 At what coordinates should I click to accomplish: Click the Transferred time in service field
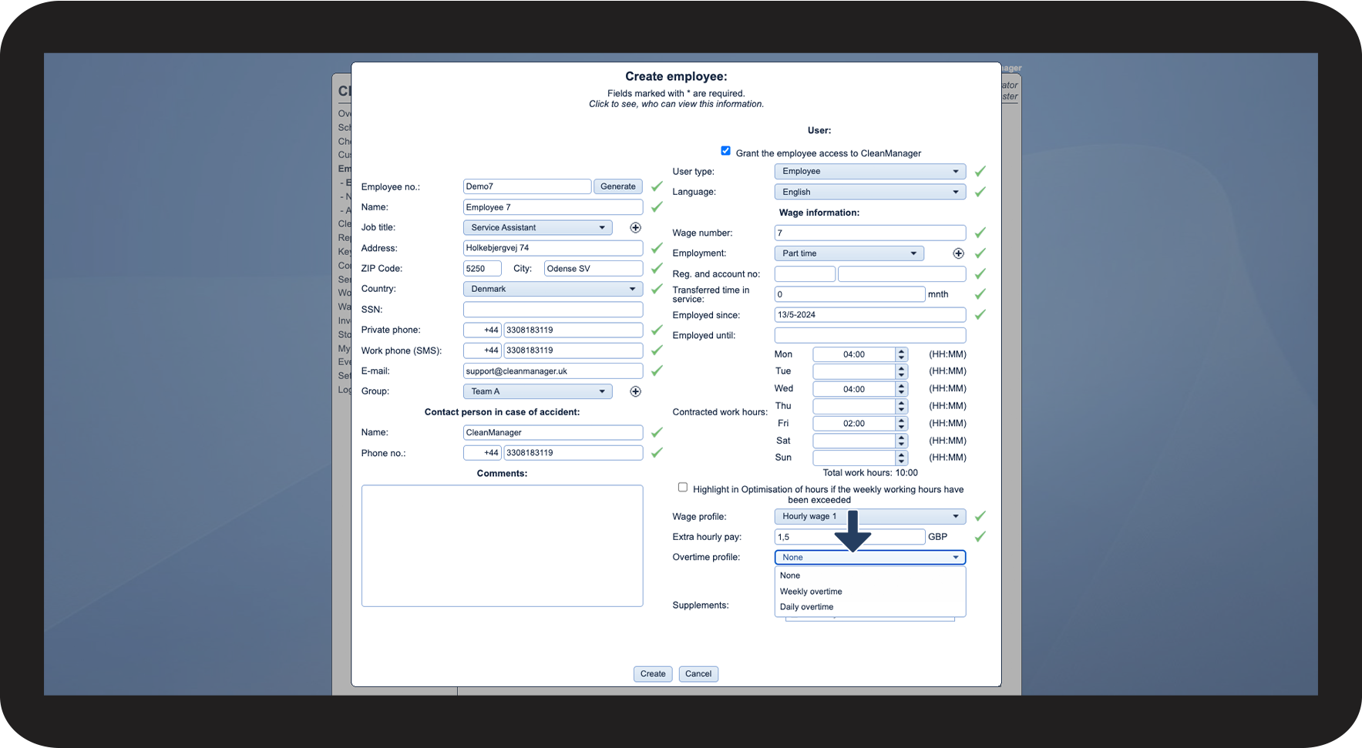(x=849, y=294)
